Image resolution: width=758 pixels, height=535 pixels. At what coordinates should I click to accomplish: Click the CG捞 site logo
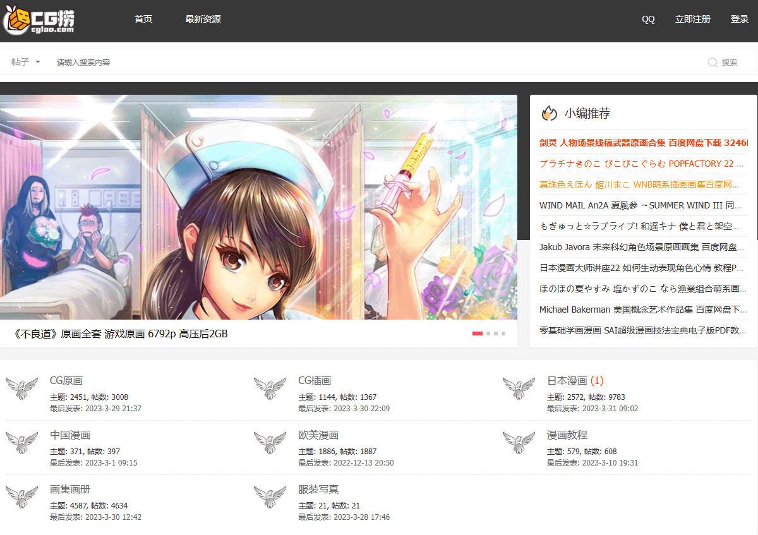coord(39,20)
